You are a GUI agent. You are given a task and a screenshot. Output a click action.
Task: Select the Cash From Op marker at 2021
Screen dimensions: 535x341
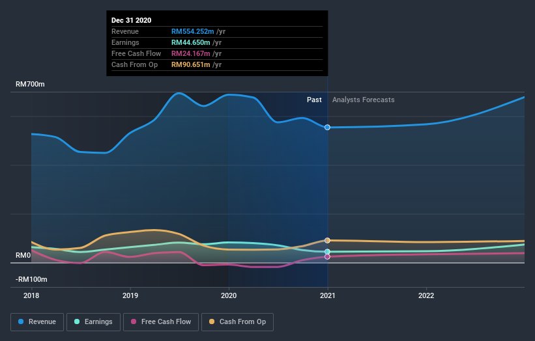click(x=327, y=241)
